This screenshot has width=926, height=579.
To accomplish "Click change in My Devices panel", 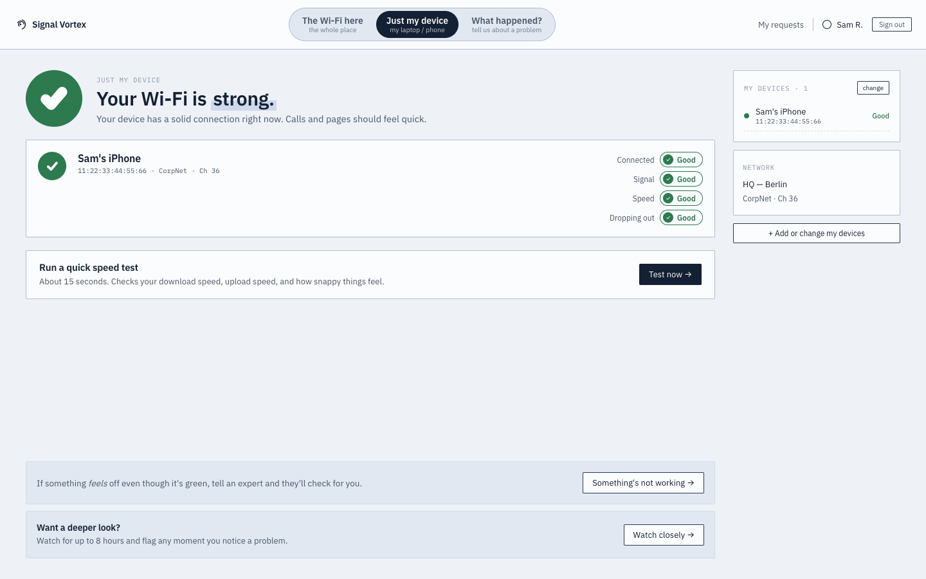I will click(873, 87).
